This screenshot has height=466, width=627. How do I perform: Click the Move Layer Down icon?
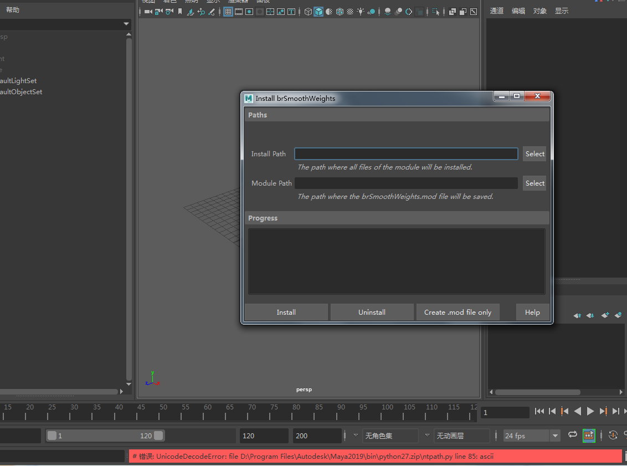[x=590, y=315]
